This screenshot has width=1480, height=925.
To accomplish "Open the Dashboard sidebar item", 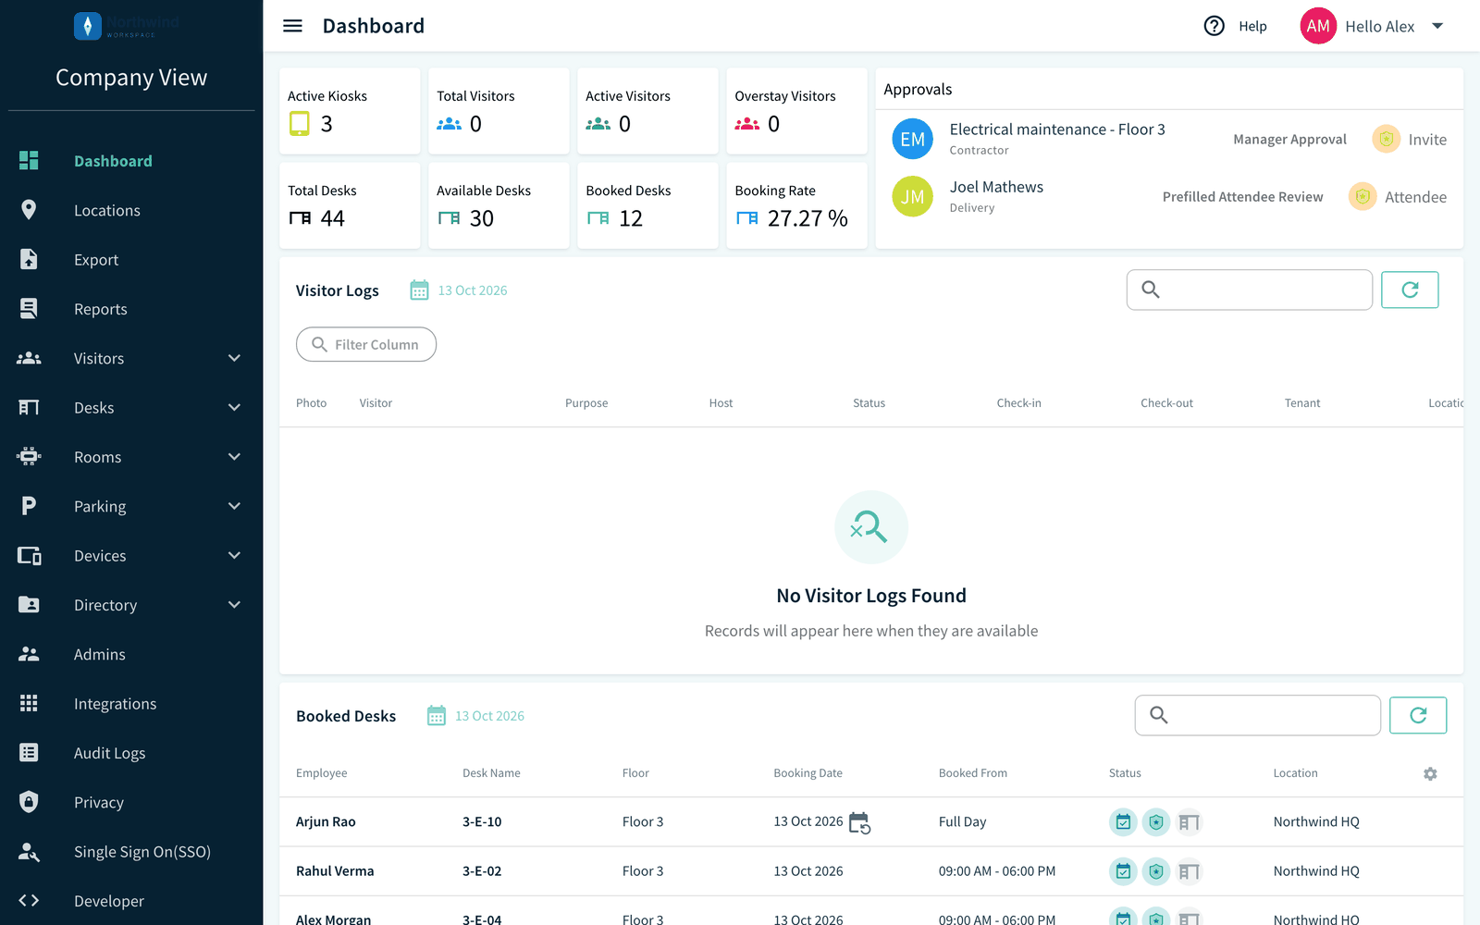I will tap(131, 161).
